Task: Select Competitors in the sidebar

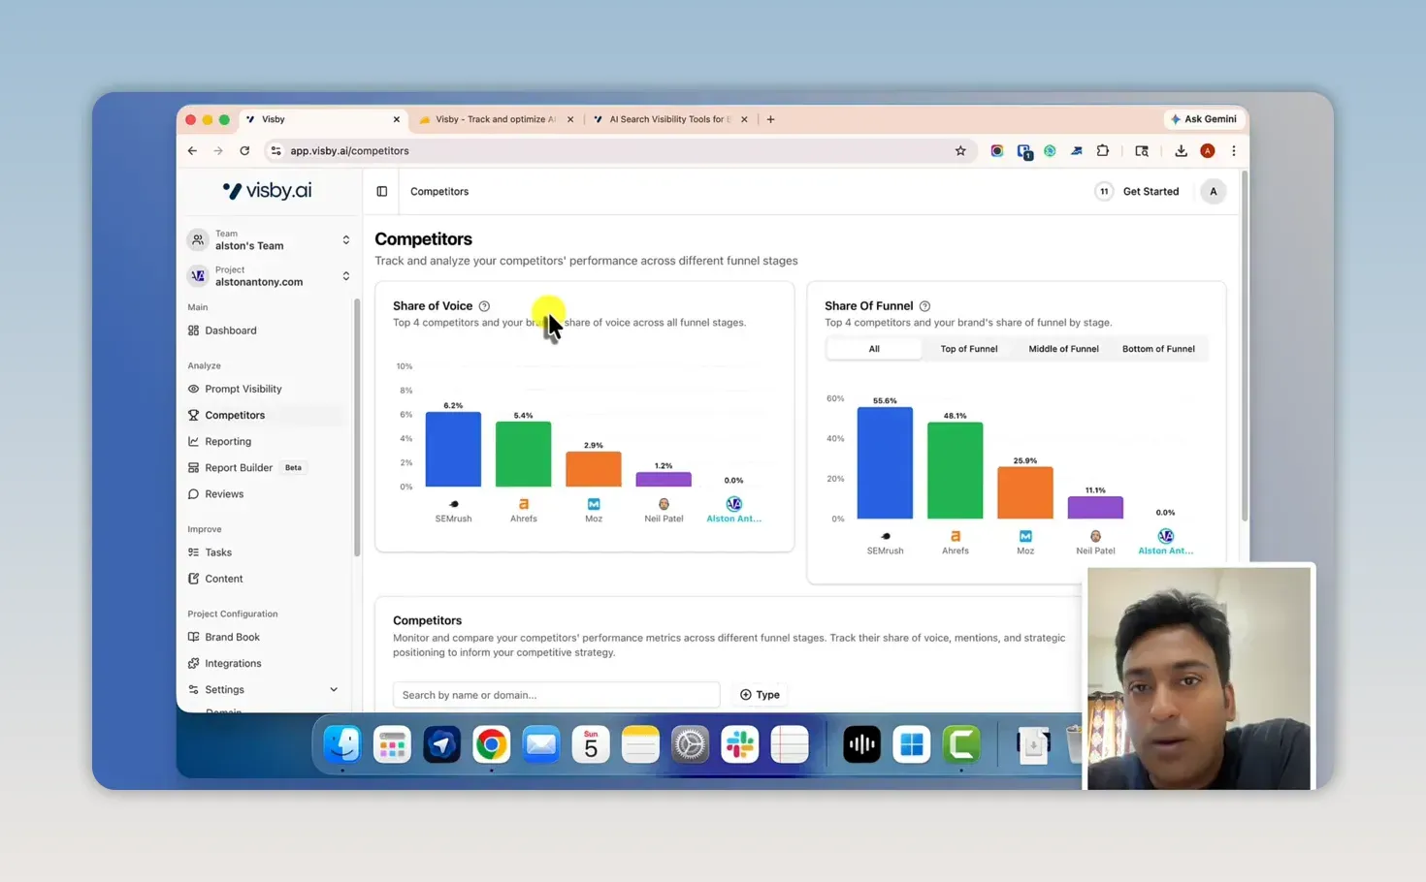Action: (x=235, y=415)
